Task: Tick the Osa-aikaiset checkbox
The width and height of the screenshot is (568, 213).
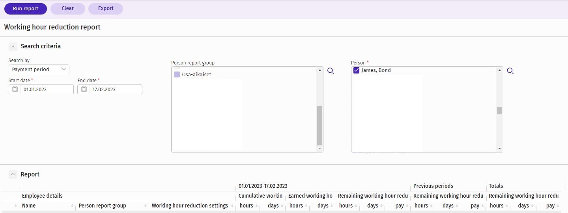Action: pos(177,74)
